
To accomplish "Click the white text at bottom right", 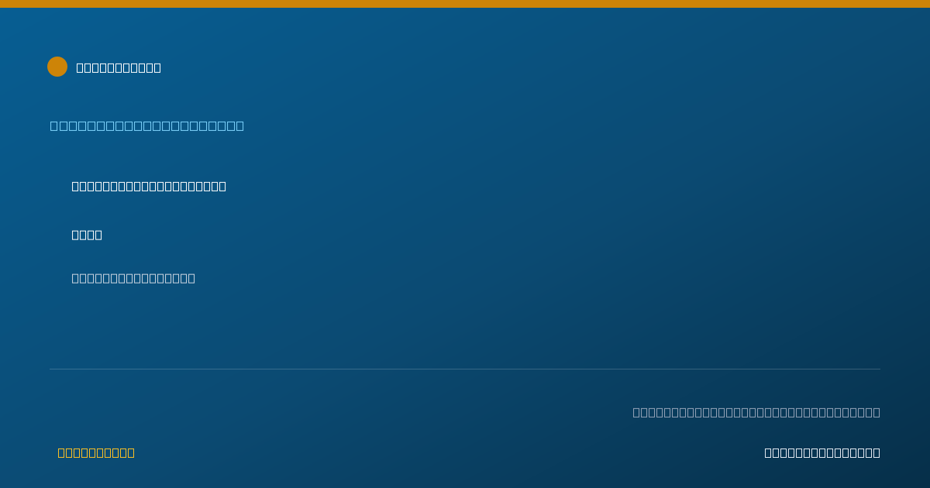I will click(x=822, y=452).
